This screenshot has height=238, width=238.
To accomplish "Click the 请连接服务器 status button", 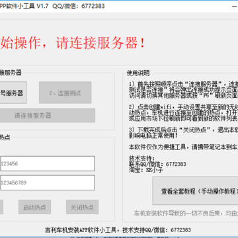I will click(47, 116).
